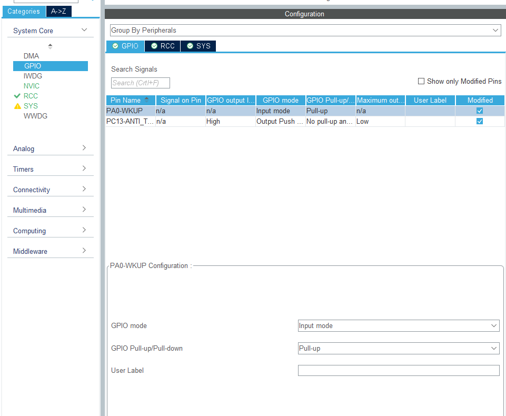This screenshot has height=416, width=506.
Task: Click the Search Signals input field
Action: [141, 83]
